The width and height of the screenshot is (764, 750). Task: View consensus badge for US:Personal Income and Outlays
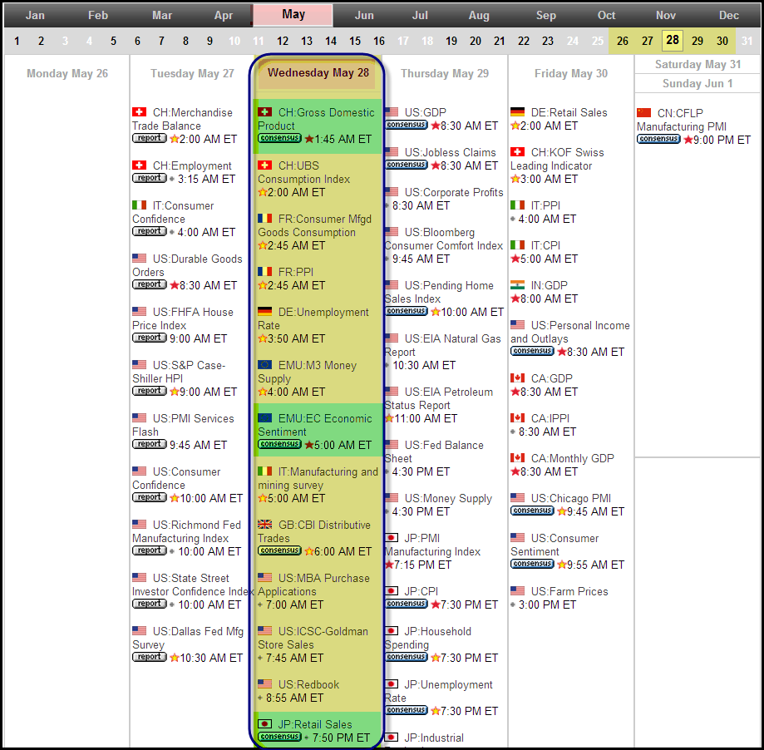[x=532, y=352]
